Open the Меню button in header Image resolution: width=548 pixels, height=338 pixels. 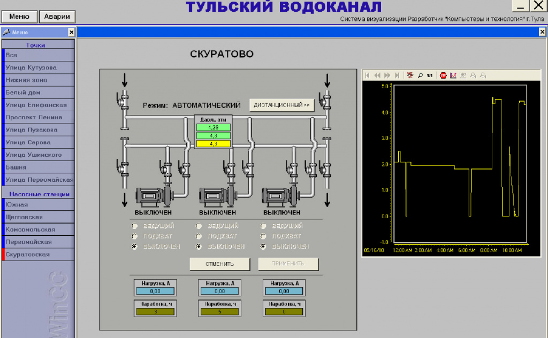click(19, 17)
